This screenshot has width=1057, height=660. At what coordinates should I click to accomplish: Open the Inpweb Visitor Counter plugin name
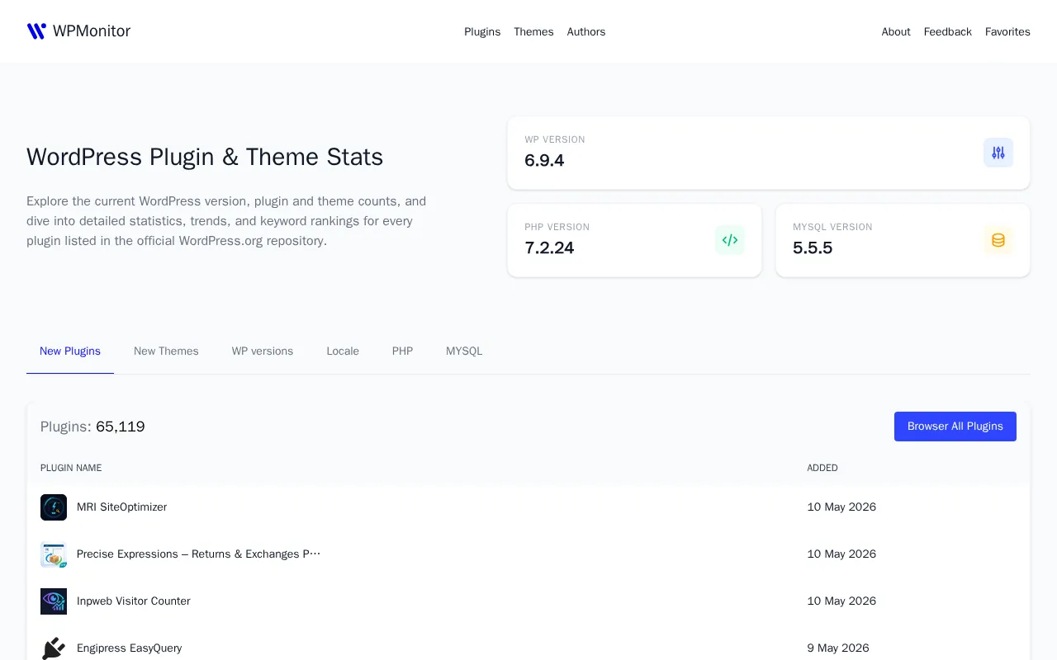coord(134,601)
